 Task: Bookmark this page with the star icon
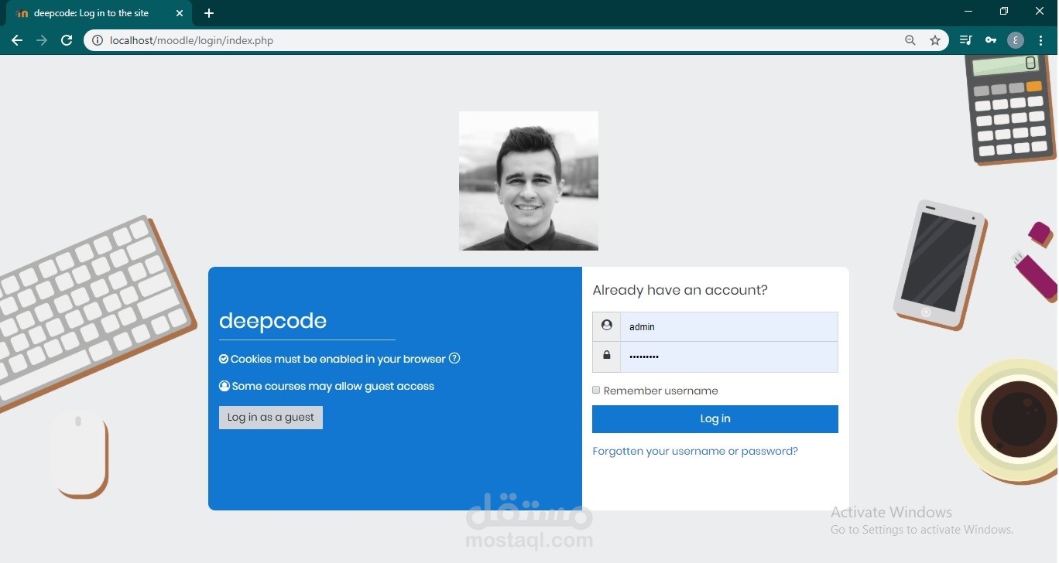935,40
